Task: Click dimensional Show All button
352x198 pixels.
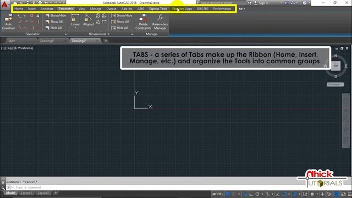Action: 120,22
